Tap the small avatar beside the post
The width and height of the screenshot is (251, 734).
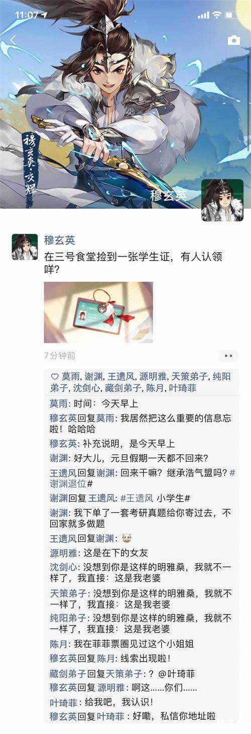pyautogui.click(x=25, y=247)
